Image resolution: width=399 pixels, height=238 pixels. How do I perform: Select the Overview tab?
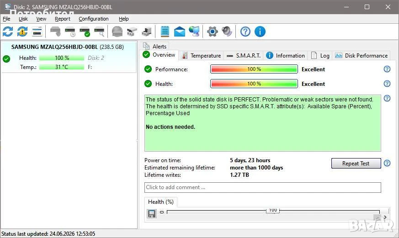(x=160, y=55)
